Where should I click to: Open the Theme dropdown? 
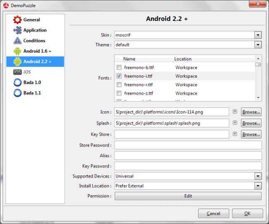point(258,45)
